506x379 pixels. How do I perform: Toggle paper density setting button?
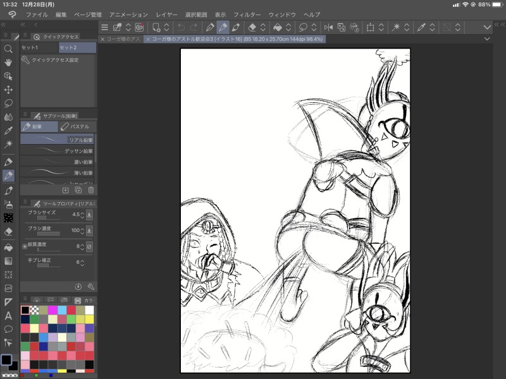(x=89, y=246)
